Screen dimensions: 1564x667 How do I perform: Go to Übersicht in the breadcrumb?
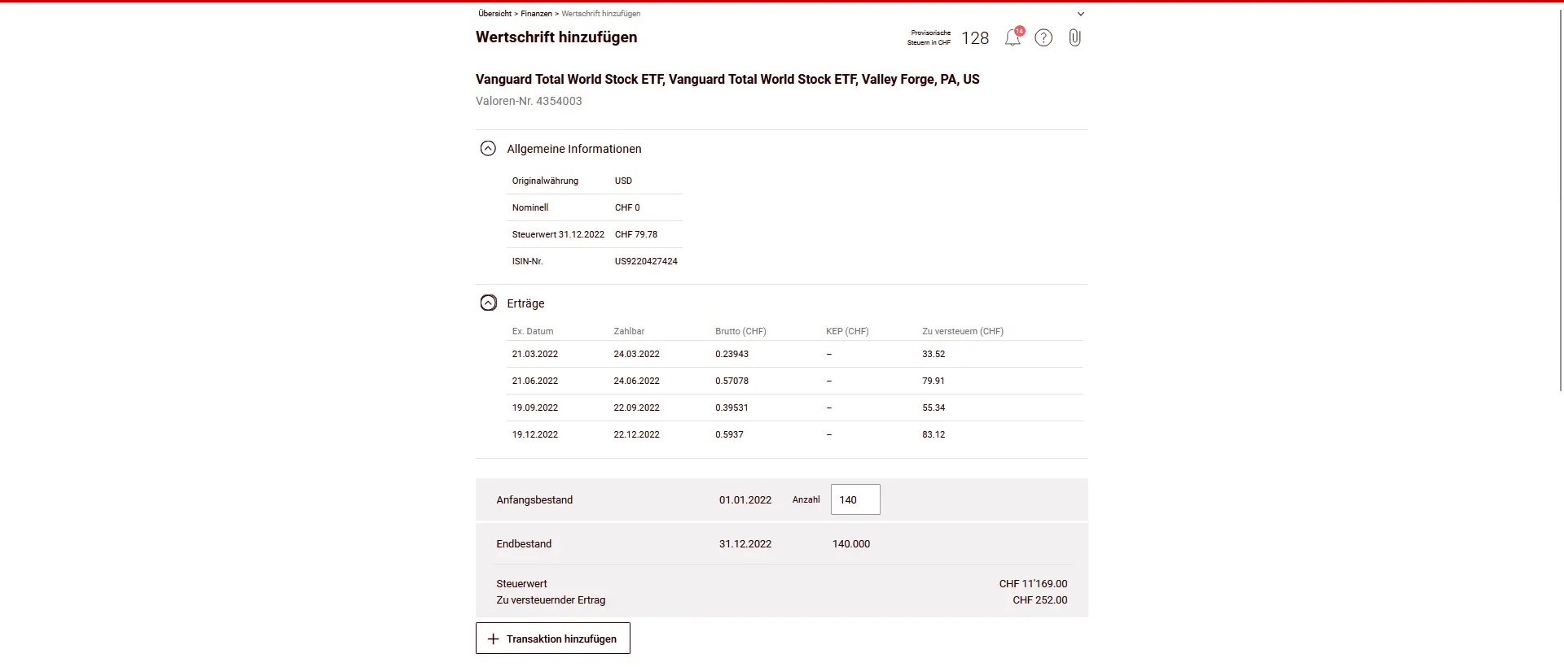[x=494, y=14]
